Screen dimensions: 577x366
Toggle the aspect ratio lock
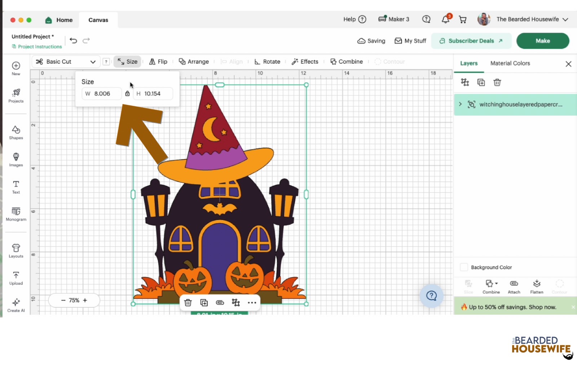(x=127, y=94)
